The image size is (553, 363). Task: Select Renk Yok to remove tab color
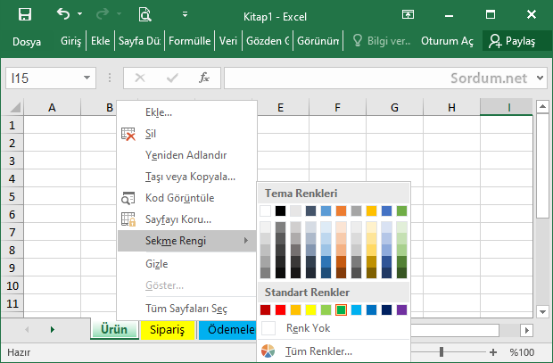pos(334,328)
